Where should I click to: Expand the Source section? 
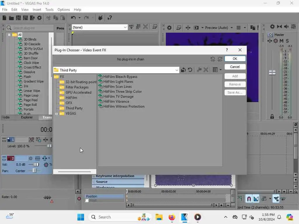point(94,182)
